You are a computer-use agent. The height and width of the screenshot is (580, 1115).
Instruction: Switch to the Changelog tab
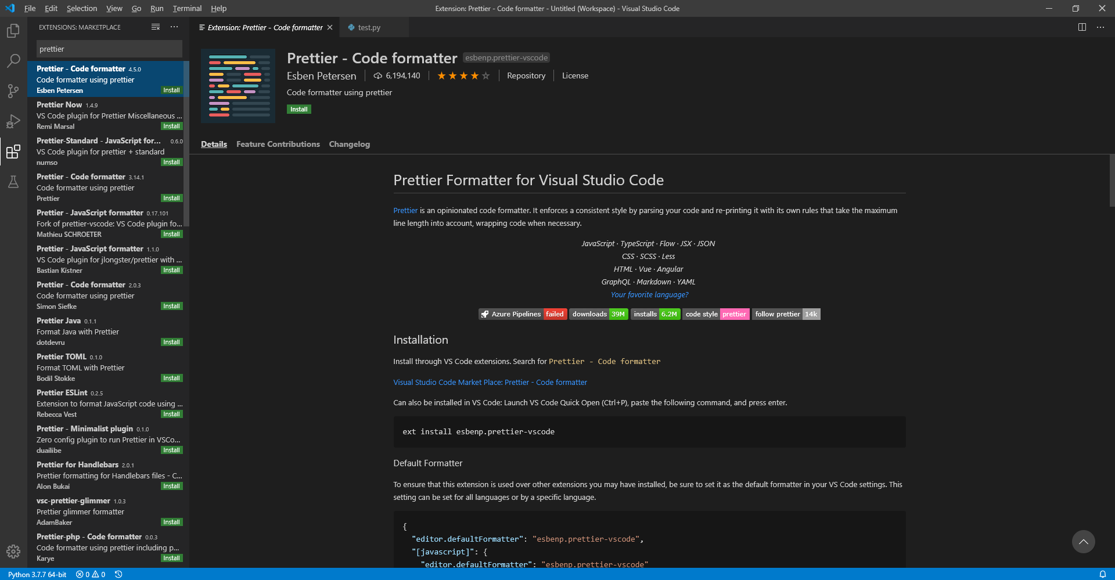[350, 144]
